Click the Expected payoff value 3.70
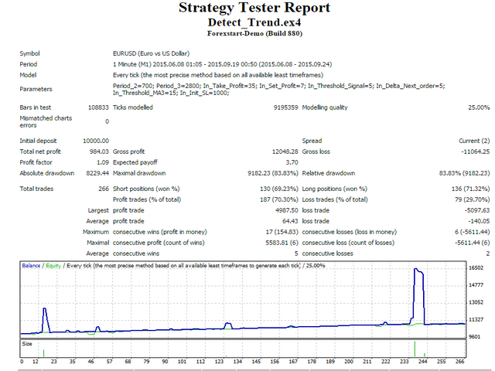495x371 pixels. coord(292,162)
